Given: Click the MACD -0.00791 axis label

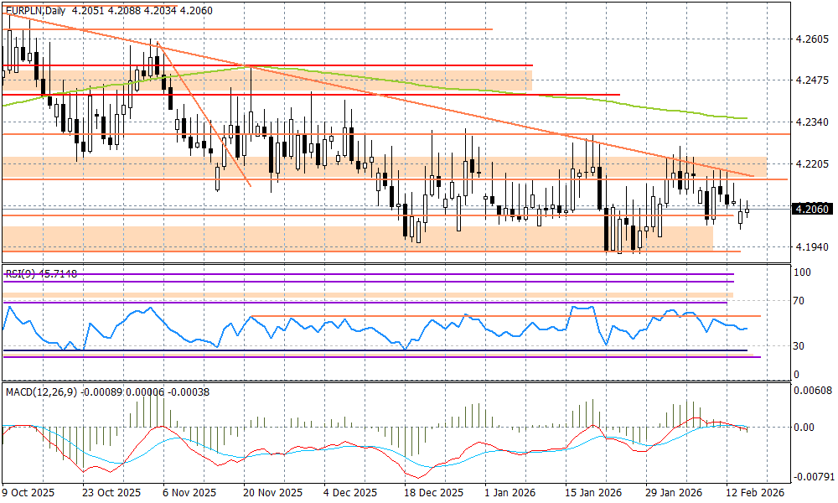Looking at the screenshot, I should click(x=810, y=477).
